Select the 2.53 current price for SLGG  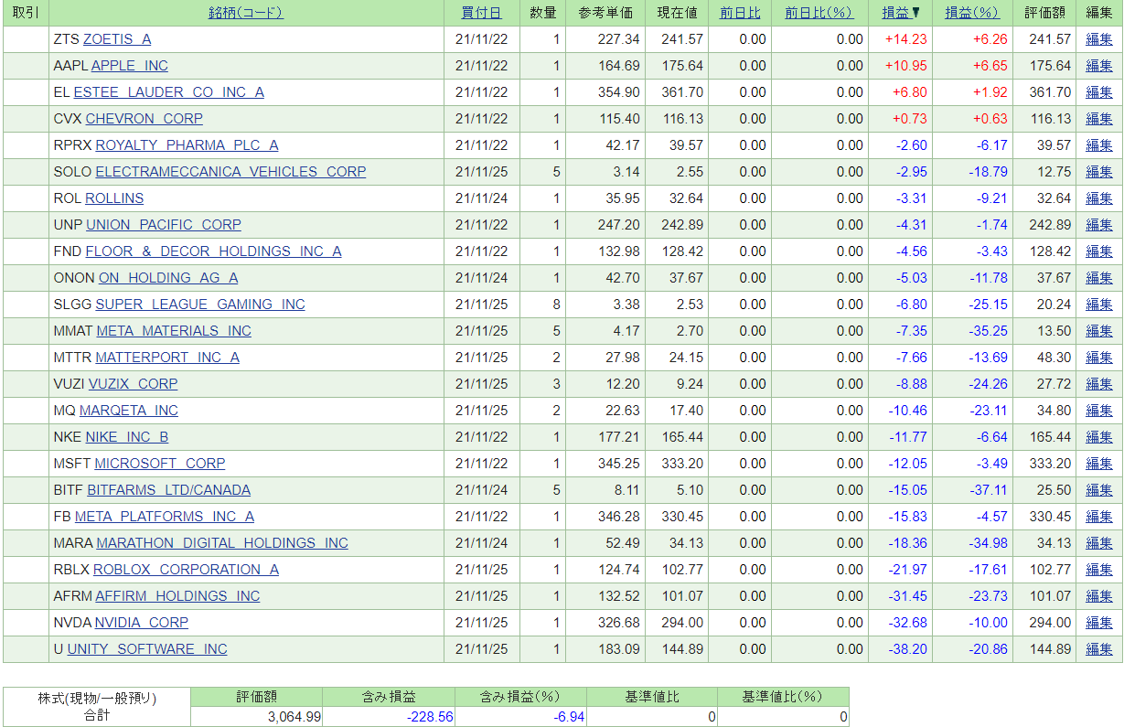(x=690, y=305)
